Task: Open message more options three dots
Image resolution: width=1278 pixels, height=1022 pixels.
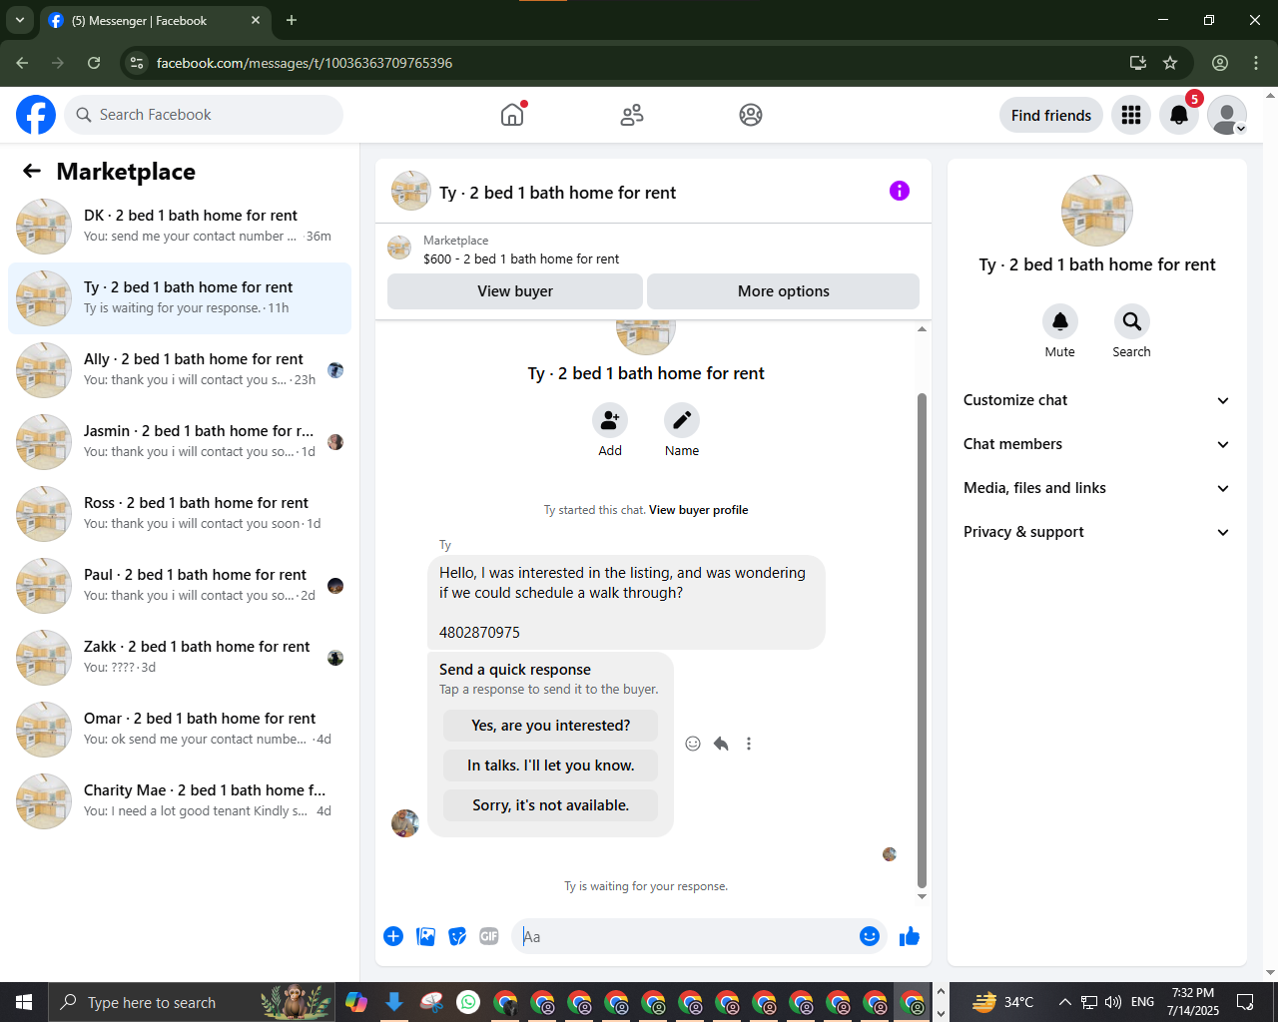Action: click(749, 744)
